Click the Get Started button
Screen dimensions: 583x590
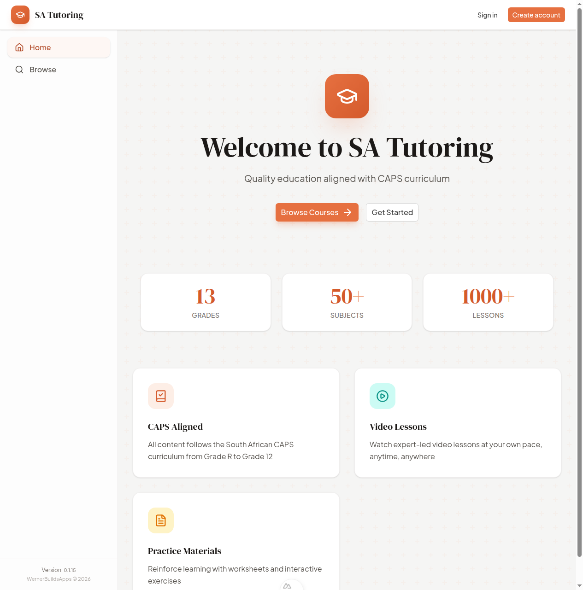click(392, 212)
